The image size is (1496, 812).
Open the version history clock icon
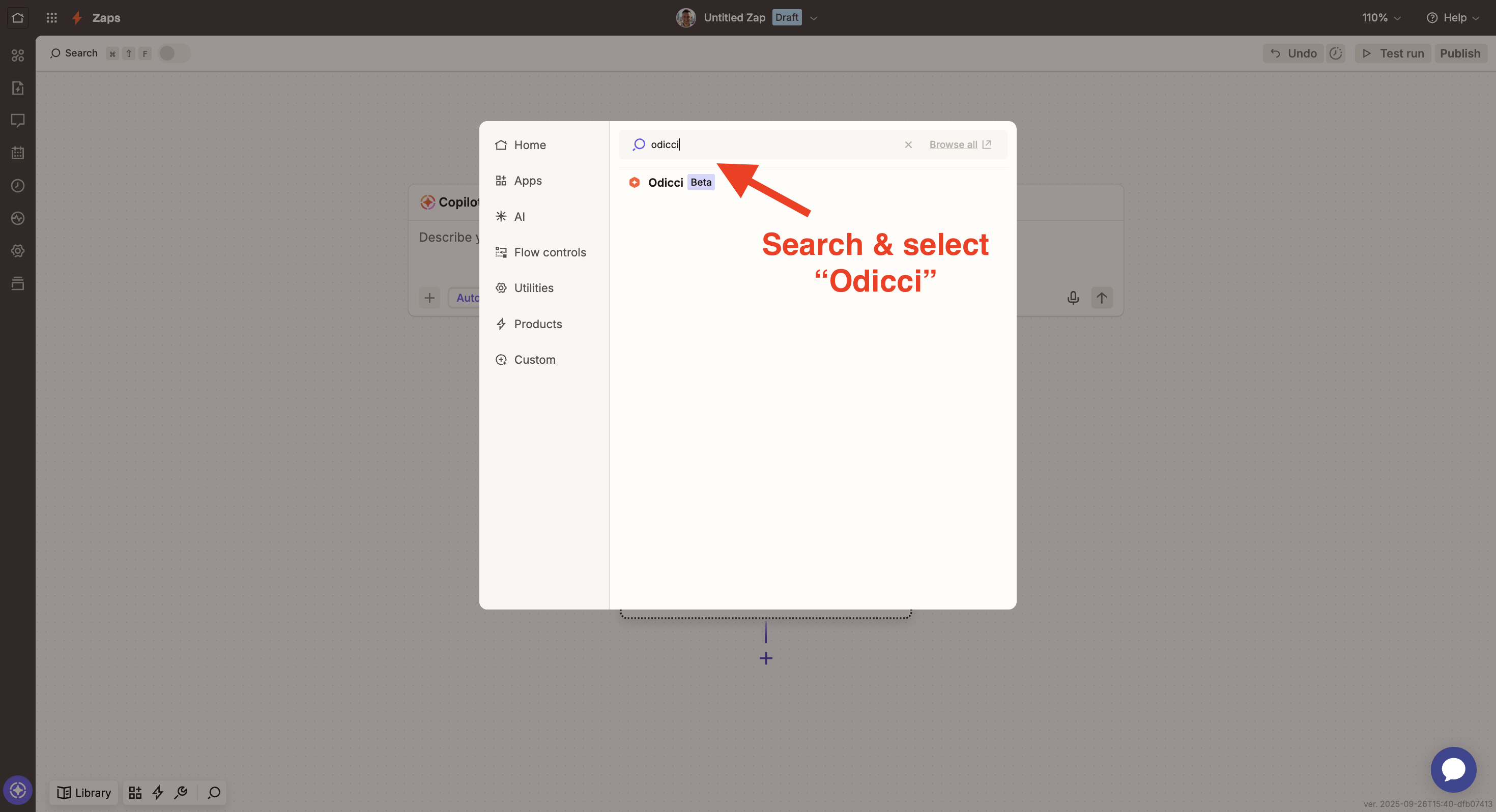point(1336,53)
